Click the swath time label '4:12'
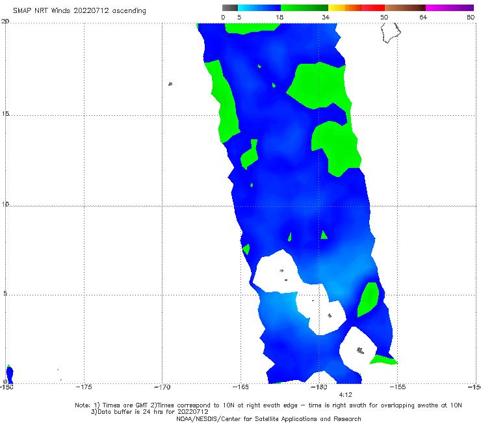Viewport: 481px width, 423px height. point(345,395)
